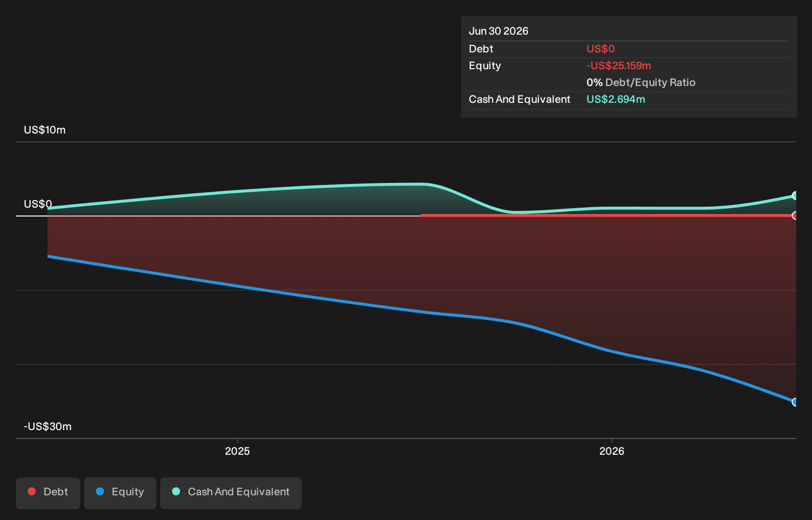Toggle the Debt legend button
This screenshot has width=812, height=520.
click(x=48, y=493)
